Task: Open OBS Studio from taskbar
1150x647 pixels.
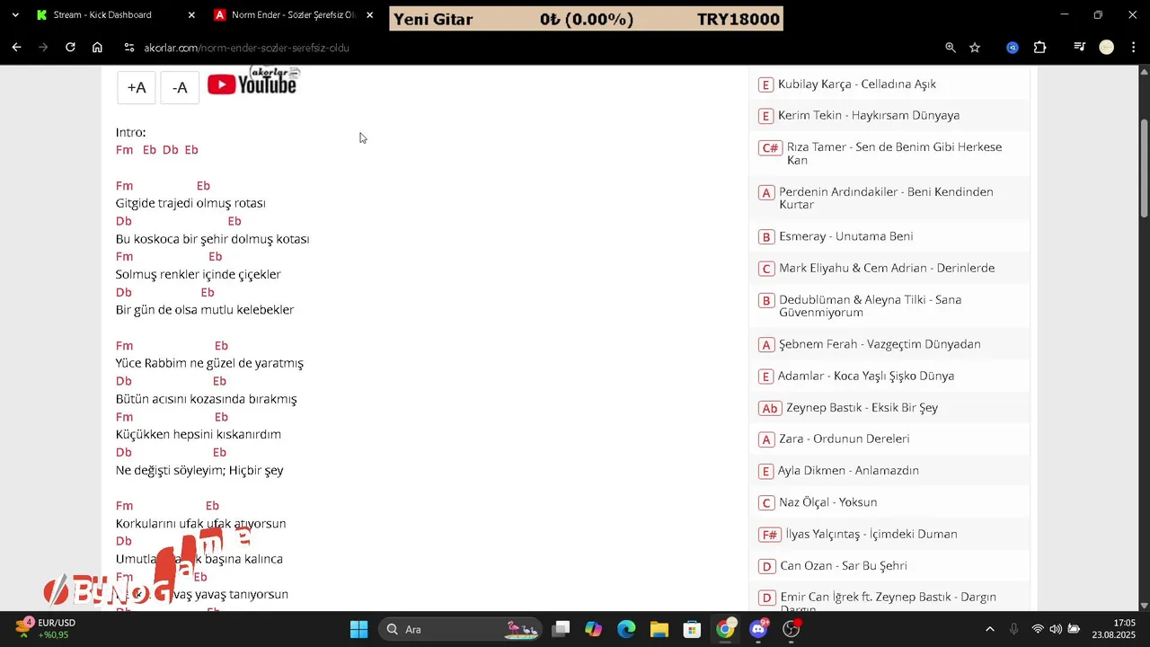Action: [791, 629]
